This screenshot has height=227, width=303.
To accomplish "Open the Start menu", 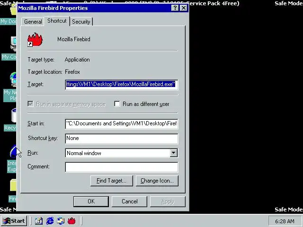I will pos(14,221).
